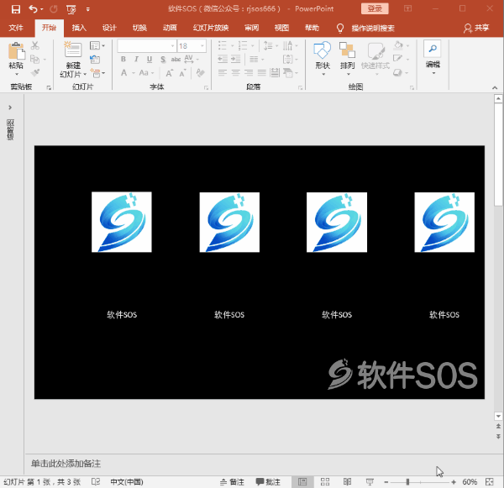The image size is (504, 488).
Task: Expand the collapsed thumbnail pane arrow
Action: click(10, 108)
